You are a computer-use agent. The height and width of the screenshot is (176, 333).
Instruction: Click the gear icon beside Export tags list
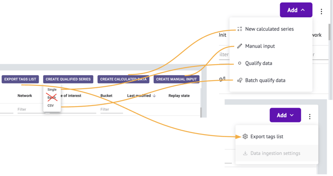pyautogui.click(x=245, y=136)
